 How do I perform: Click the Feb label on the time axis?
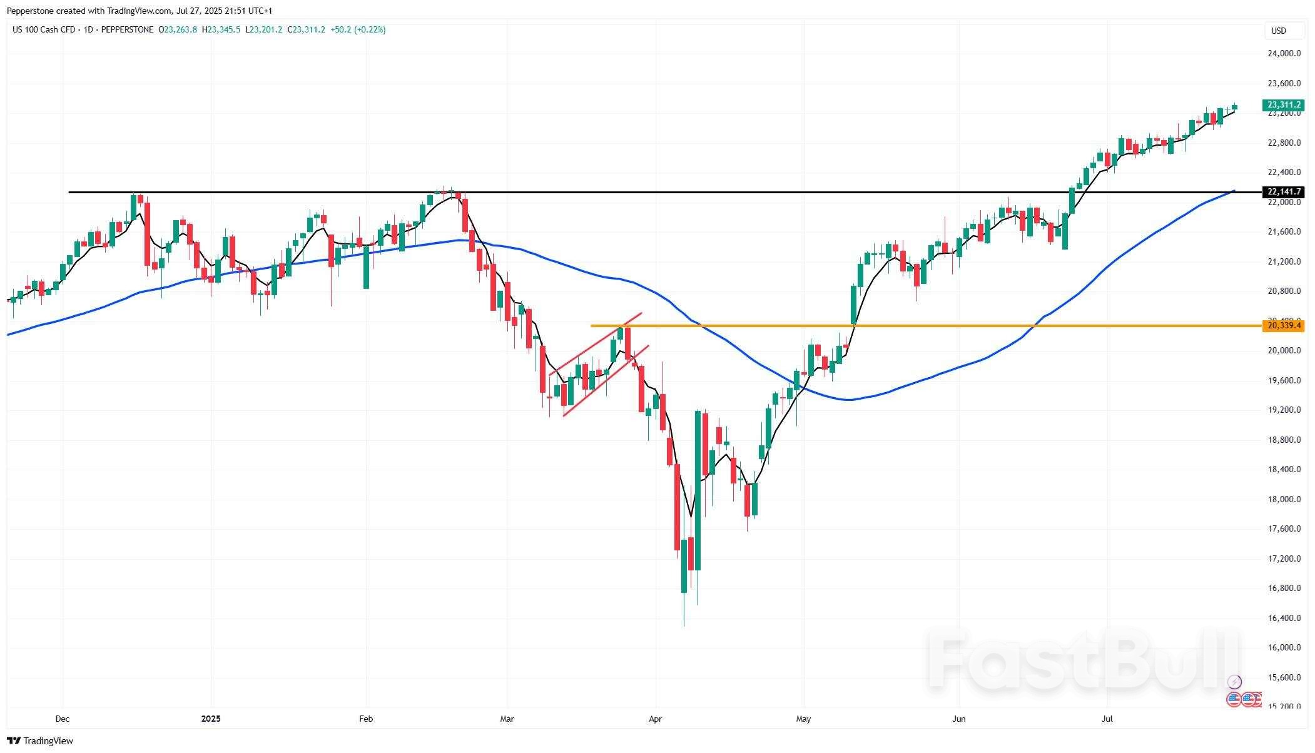pos(366,719)
